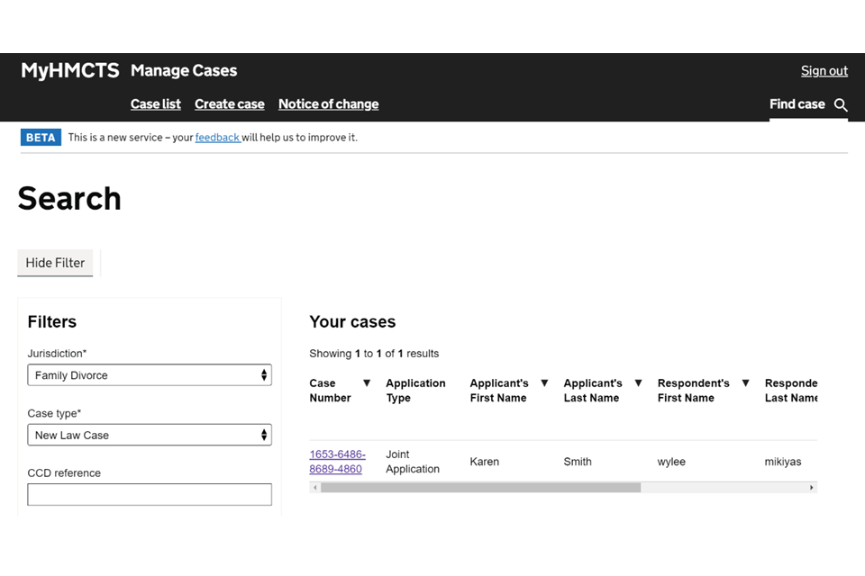Open the Case list menu item
The height and width of the screenshot is (576, 865).
(155, 104)
